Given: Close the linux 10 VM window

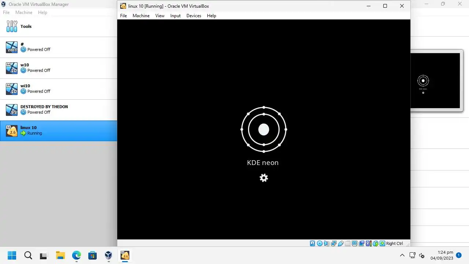Looking at the screenshot, I should 402,6.
